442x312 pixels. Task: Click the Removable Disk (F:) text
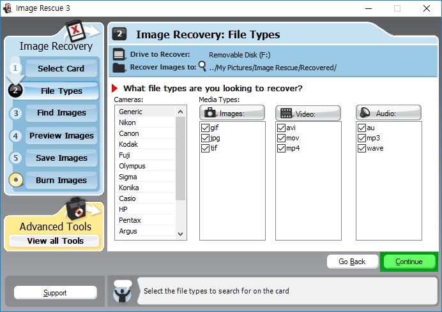(240, 55)
